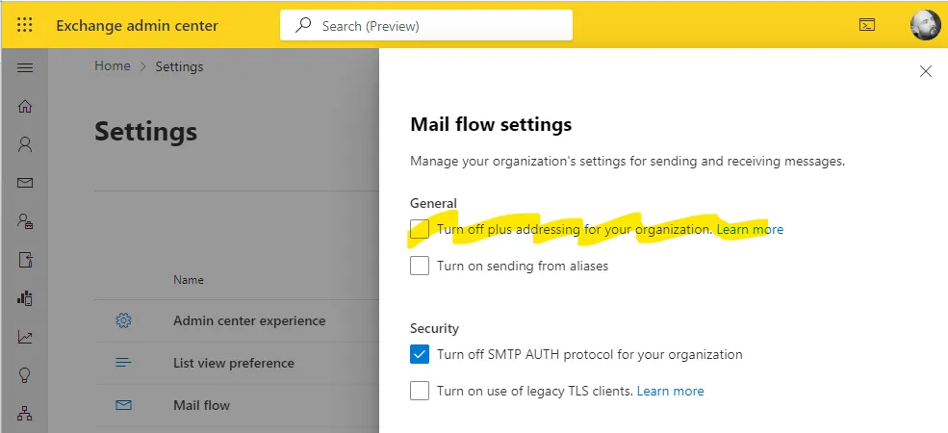This screenshot has width=948, height=433.
Task: Open Organization hierarchy icon in sidebar
Action: (25, 414)
